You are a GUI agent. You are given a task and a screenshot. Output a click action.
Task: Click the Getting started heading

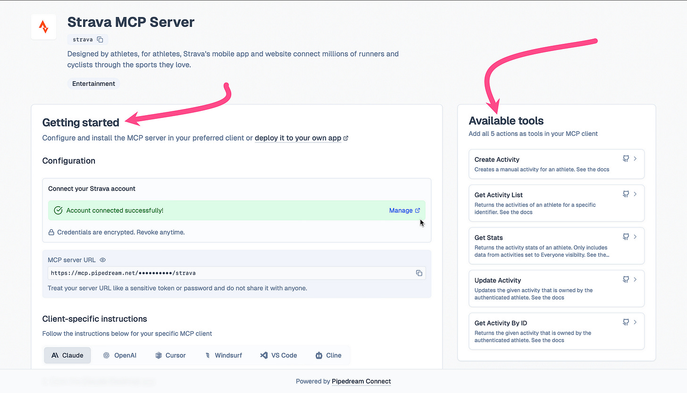81,123
